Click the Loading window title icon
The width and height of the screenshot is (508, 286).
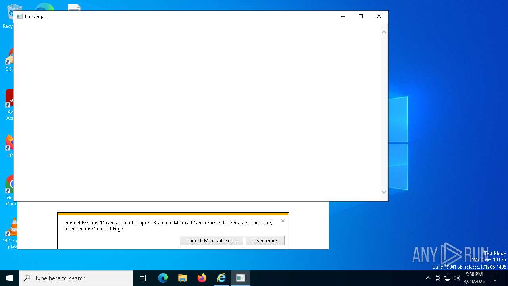(x=19, y=16)
